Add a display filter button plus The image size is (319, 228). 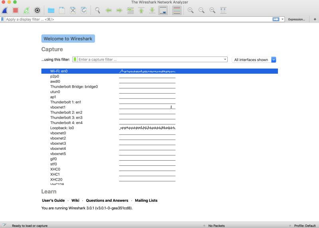[x=315, y=19]
